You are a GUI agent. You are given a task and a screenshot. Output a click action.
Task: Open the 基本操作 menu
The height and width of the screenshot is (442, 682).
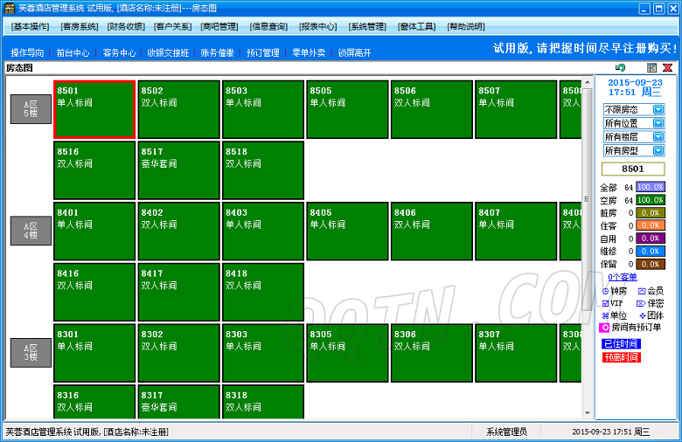click(x=30, y=26)
